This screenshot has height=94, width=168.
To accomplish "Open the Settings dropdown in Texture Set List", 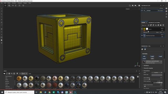I will [x=162, y=8].
